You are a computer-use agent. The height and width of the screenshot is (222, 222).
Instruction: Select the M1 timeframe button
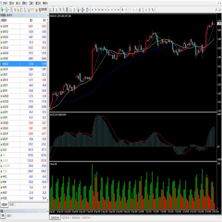[92, 10]
